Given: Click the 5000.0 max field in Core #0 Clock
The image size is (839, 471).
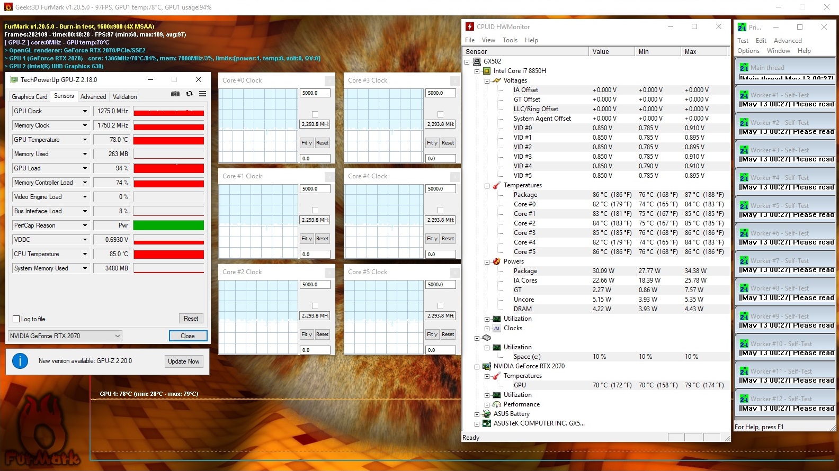Looking at the screenshot, I should point(315,93).
